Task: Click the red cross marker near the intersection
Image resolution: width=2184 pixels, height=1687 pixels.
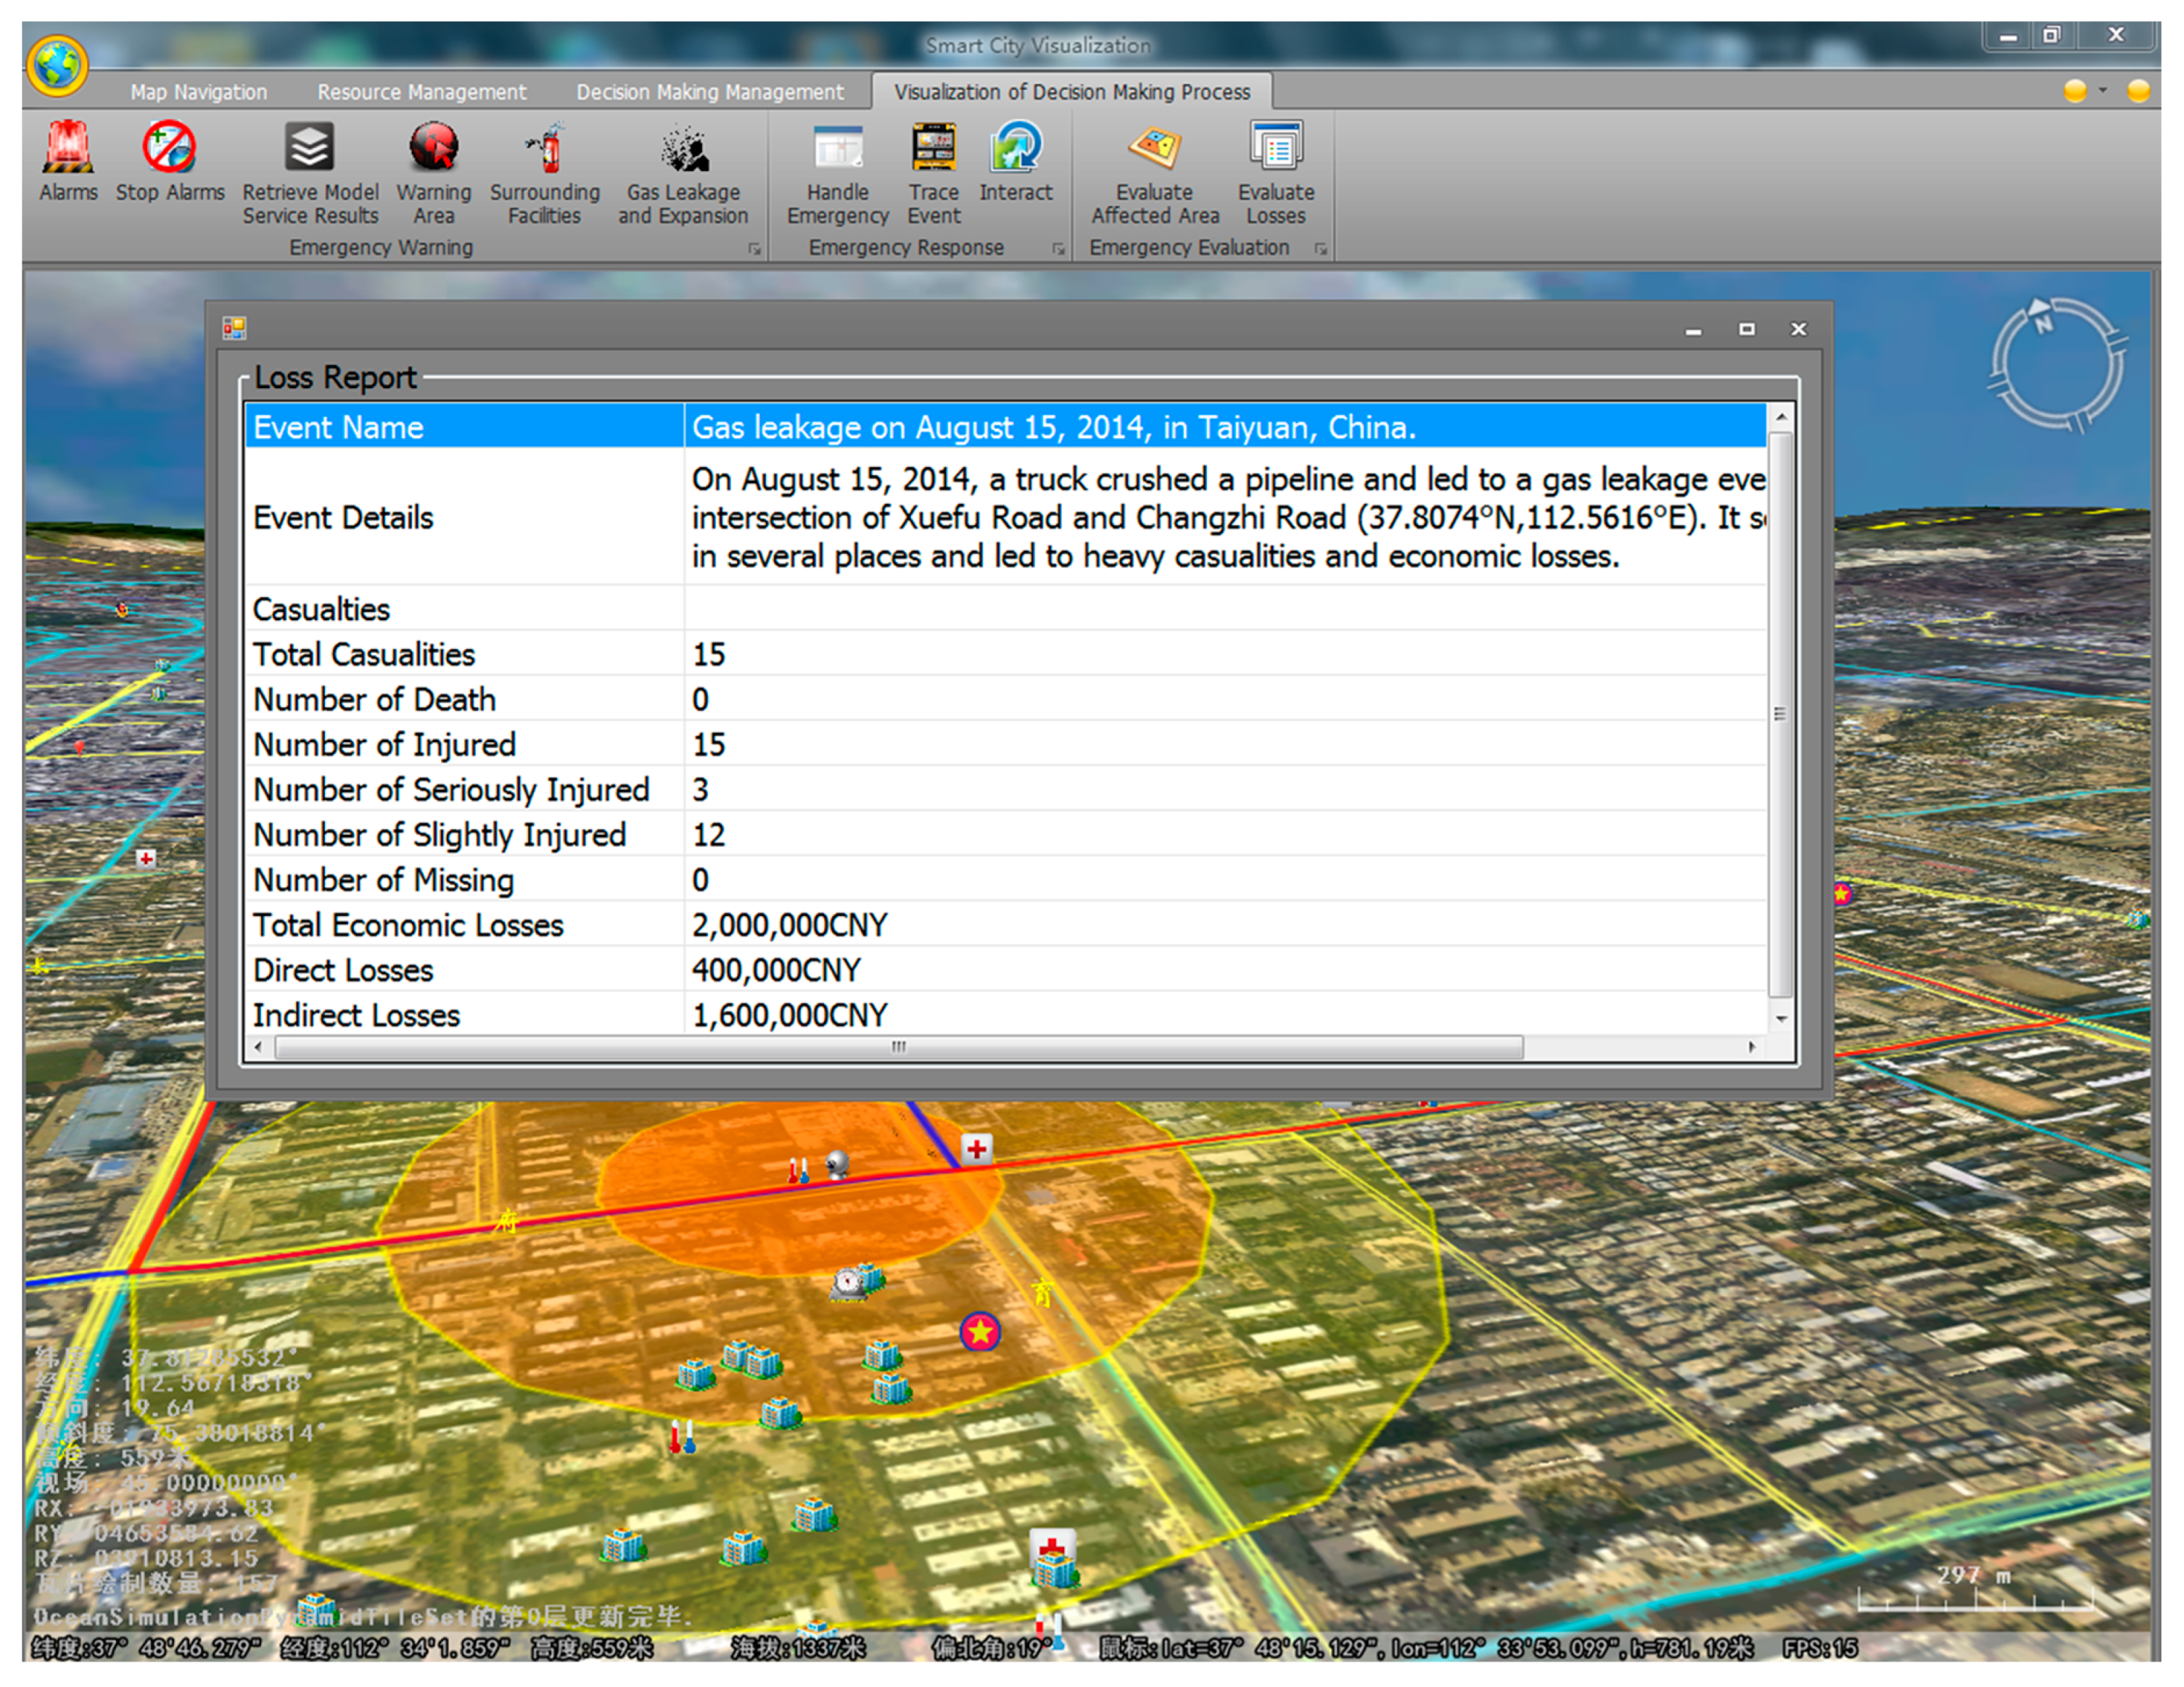Action: coord(977,1149)
